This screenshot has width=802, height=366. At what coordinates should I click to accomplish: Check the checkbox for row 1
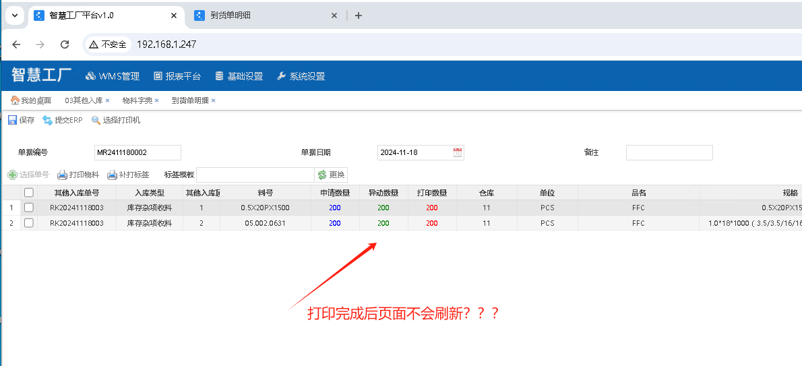click(x=28, y=208)
